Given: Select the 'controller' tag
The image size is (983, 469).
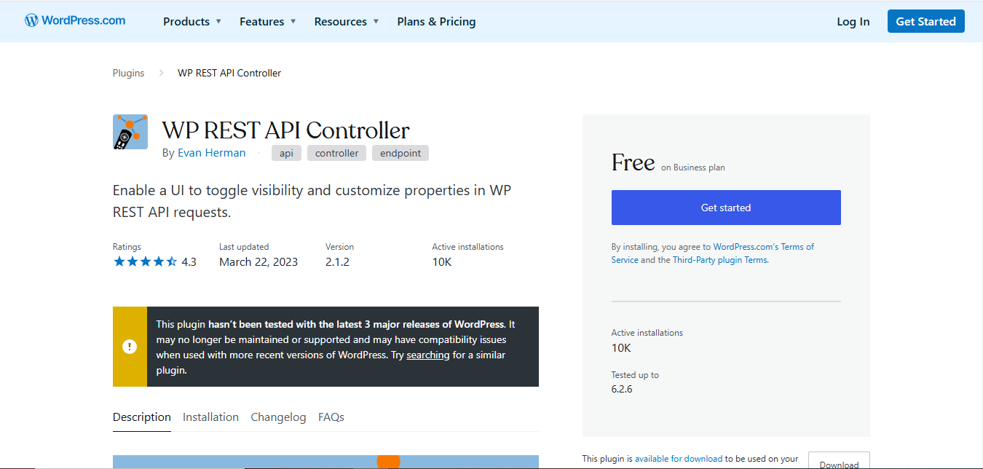Looking at the screenshot, I should click(336, 153).
